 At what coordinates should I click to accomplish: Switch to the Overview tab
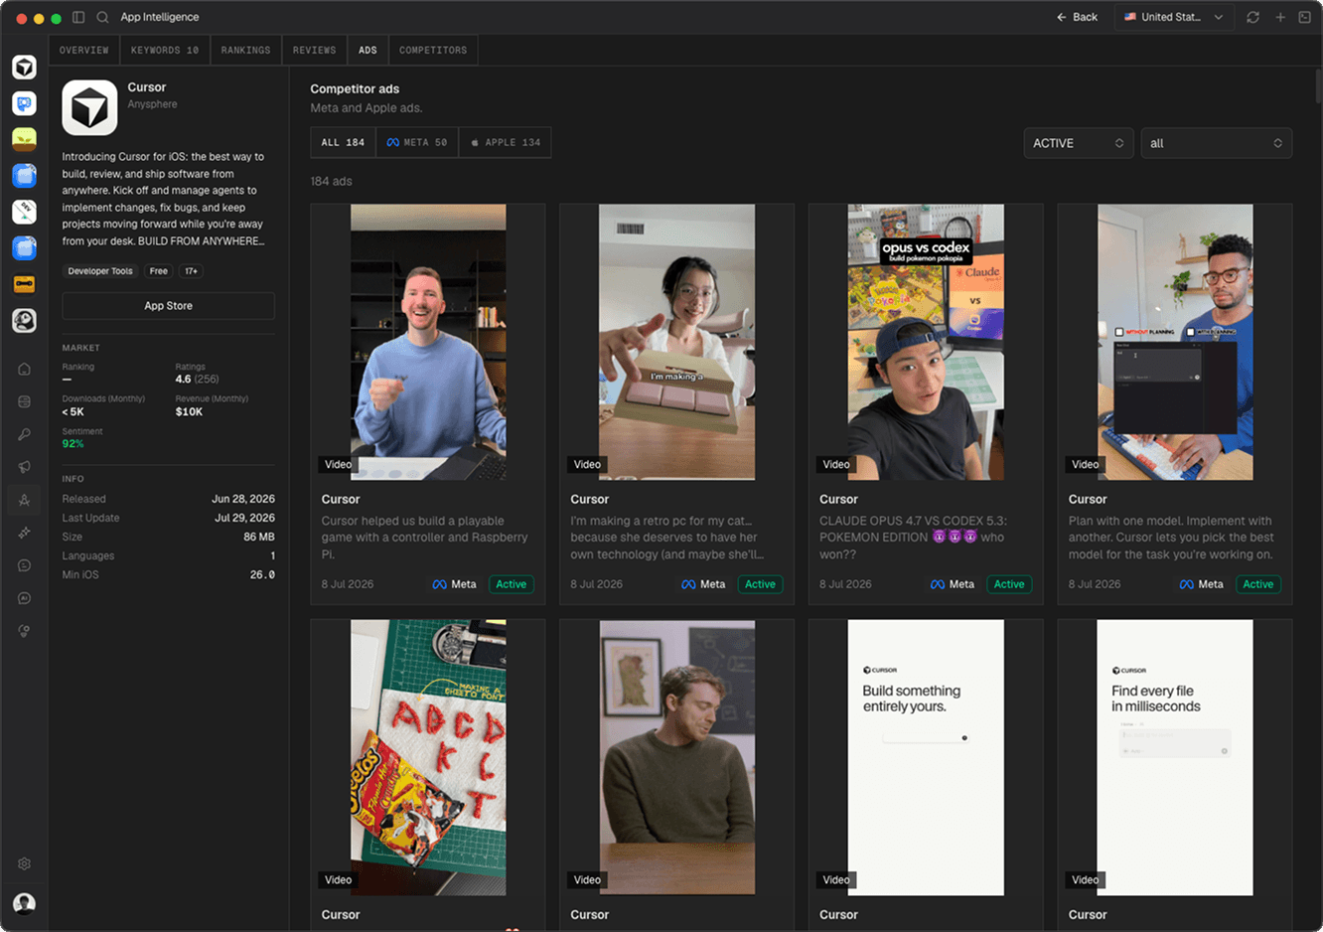pyautogui.click(x=83, y=50)
